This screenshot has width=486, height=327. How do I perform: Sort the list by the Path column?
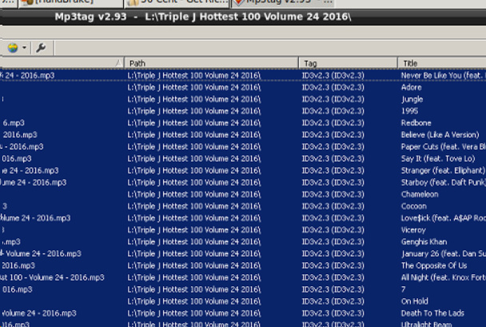[211, 63]
